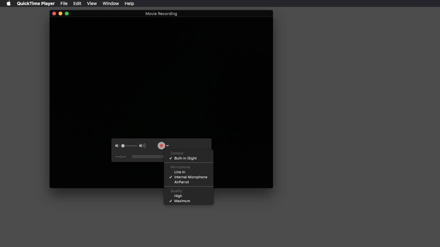The width and height of the screenshot is (440, 247).
Task: Open the QuickTime Player application menu
Action: tap(36, 3)
